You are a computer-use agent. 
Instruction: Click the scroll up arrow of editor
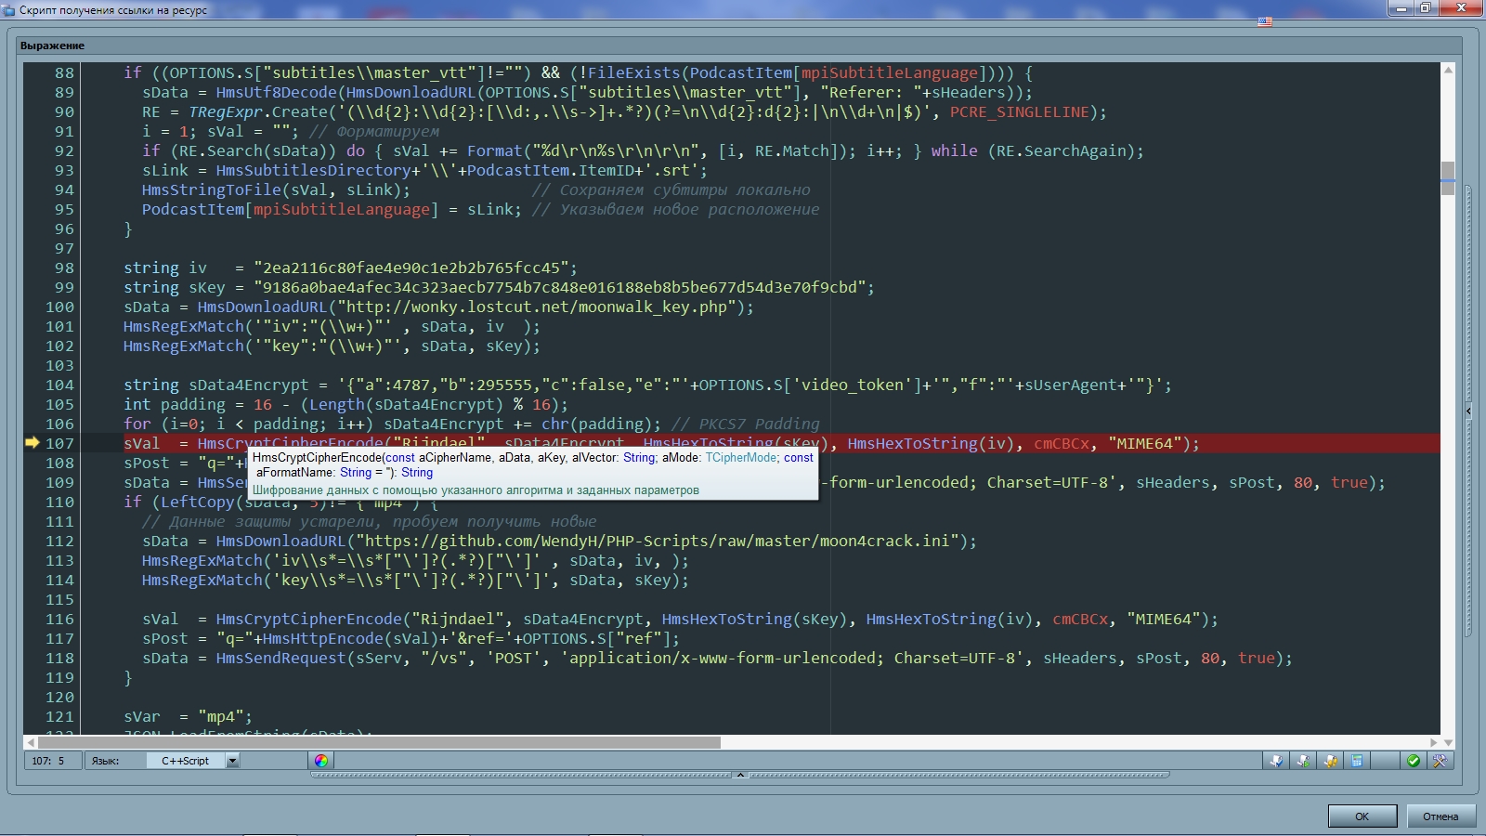[1447, 71]
